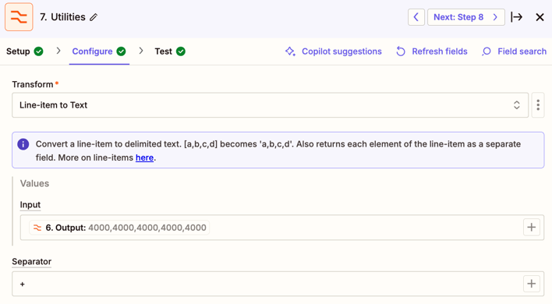552x304 pixels.
Task: Open the Transform dropdown showing Line-item to Text
Action: click(x=270, y=105)
